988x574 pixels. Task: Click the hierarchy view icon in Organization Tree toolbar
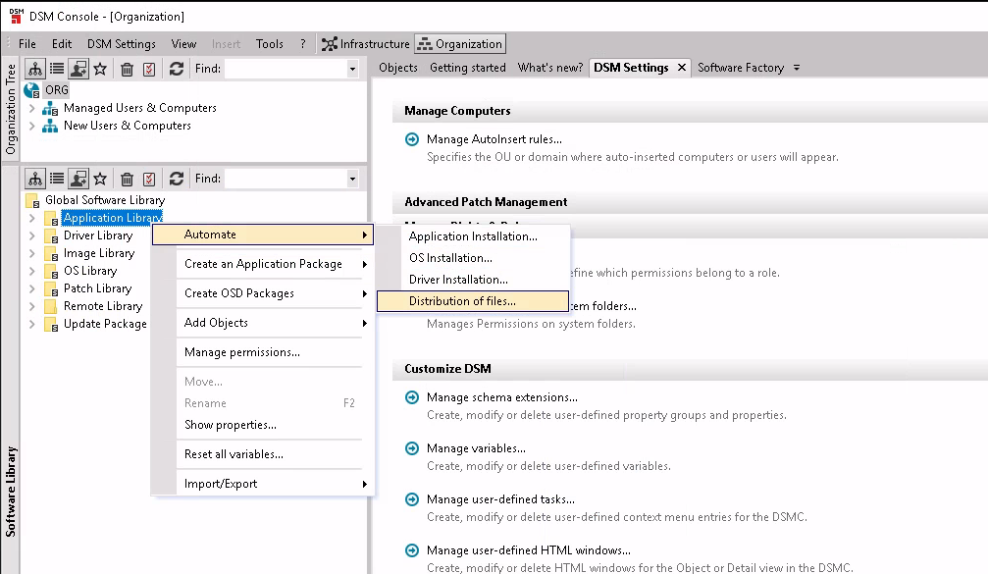pos(35,69)
